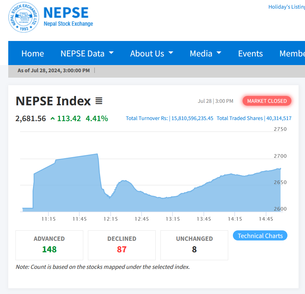Select the Unchanged stocks count box
Screen dimensions: 305x294
194,245
